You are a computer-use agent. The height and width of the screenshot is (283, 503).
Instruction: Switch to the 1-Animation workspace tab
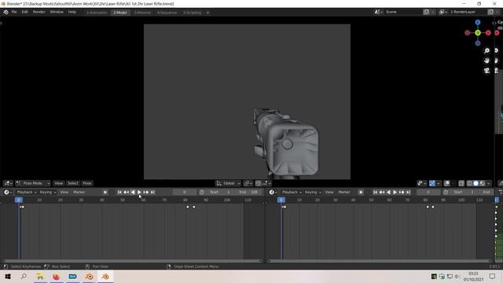pyautogui.click(x=97, y=13)
